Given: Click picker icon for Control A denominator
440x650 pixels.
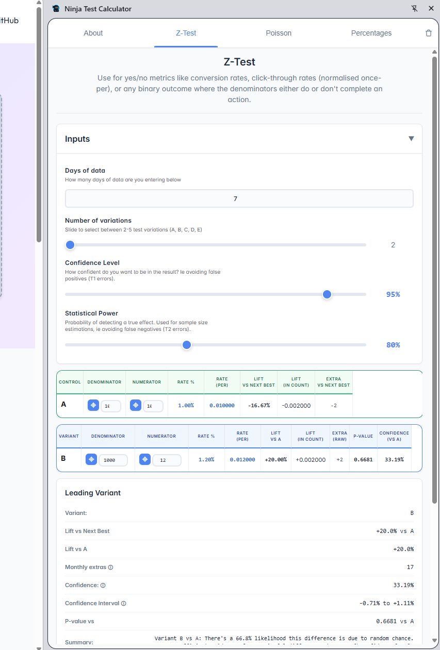Looking at the screenshot, I should 93,406.
